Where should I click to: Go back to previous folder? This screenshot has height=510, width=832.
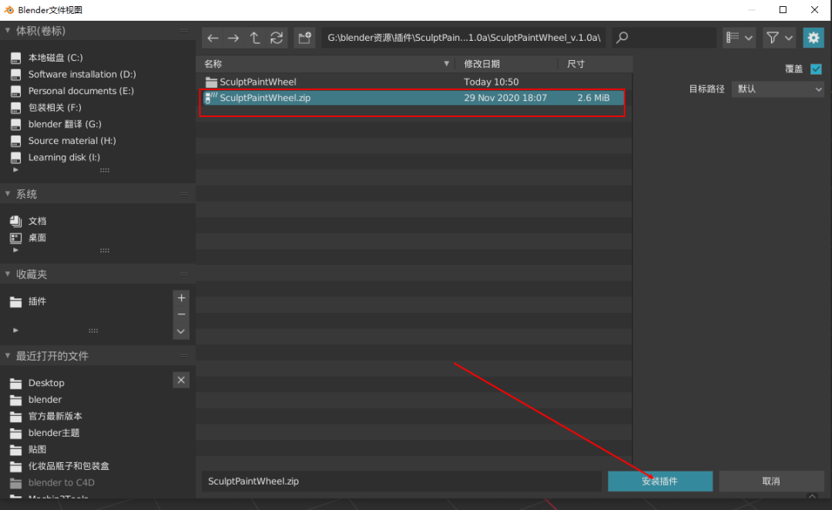pyautogui.click(x=213, y=38)
